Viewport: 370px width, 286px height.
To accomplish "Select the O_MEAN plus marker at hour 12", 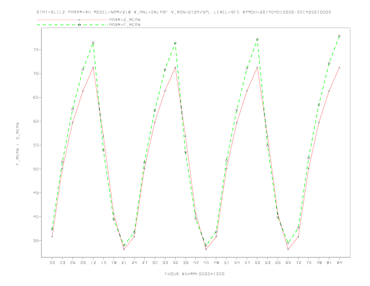I will click(93, 68).
